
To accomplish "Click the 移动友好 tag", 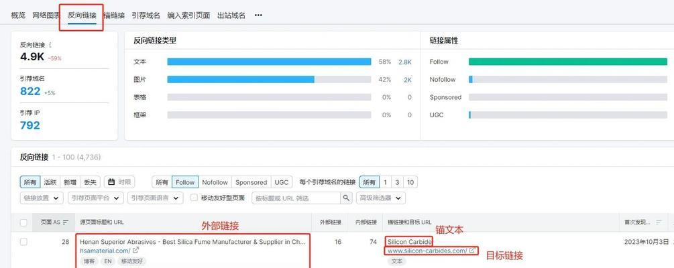I will 132,261.
